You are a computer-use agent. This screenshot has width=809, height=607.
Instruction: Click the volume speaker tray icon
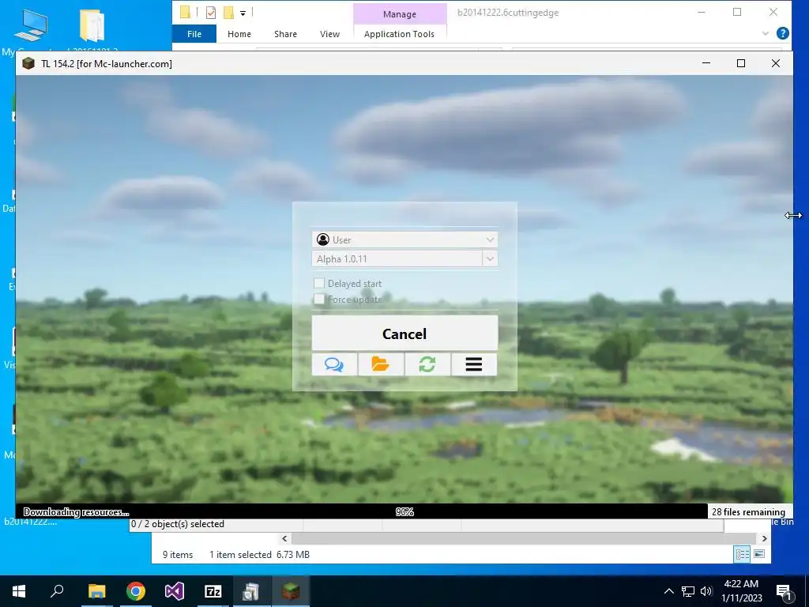coord(706,591)
